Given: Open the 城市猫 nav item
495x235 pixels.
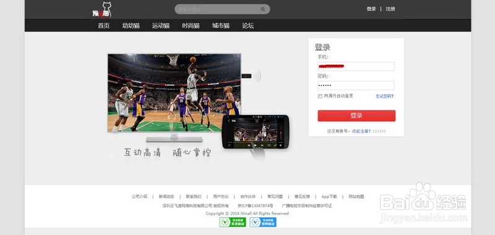Looking at the screenshot, I should pos(221,26).
